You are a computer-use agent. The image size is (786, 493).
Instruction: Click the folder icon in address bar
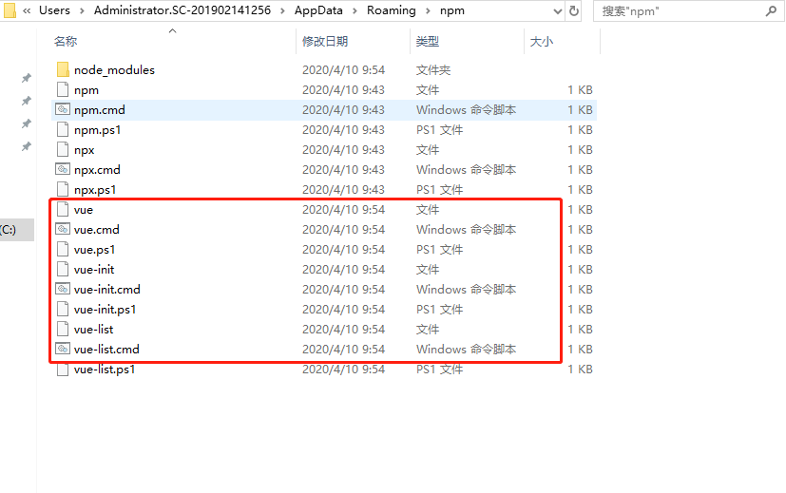pos(10,10)
